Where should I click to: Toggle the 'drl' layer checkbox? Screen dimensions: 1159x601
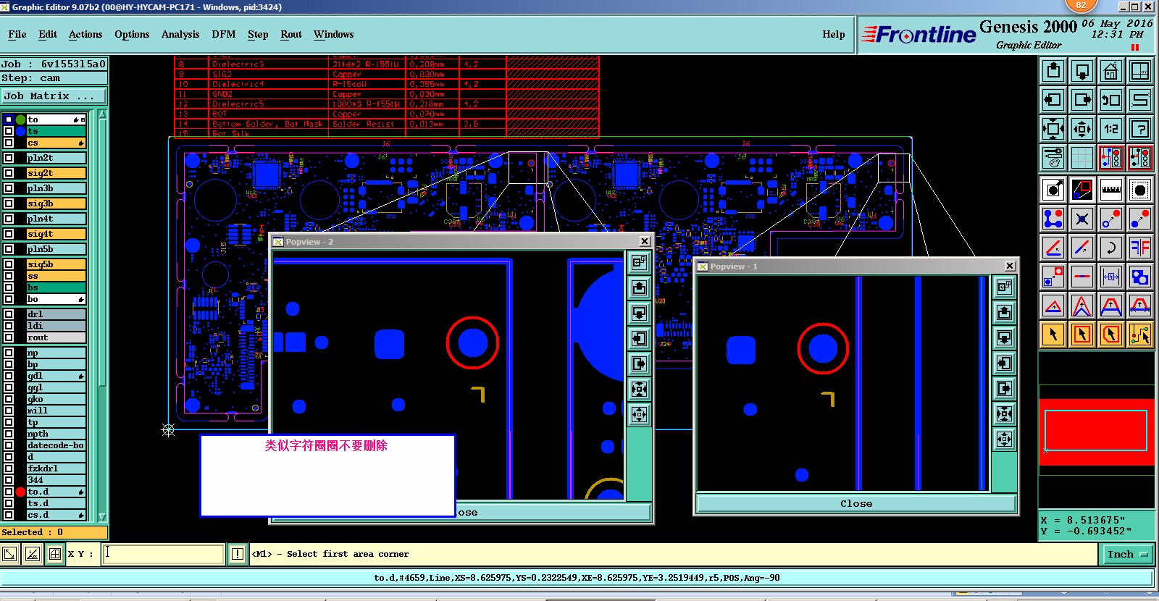(9, 314)
